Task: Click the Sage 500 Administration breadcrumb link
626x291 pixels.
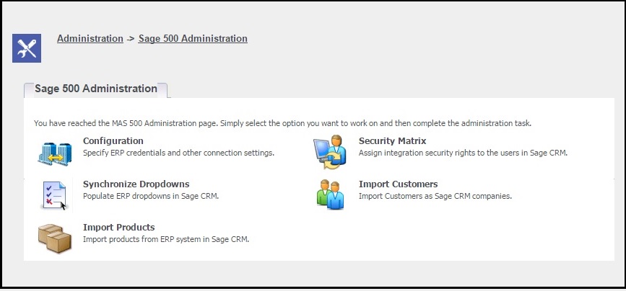Action: (x=193, y=39)
